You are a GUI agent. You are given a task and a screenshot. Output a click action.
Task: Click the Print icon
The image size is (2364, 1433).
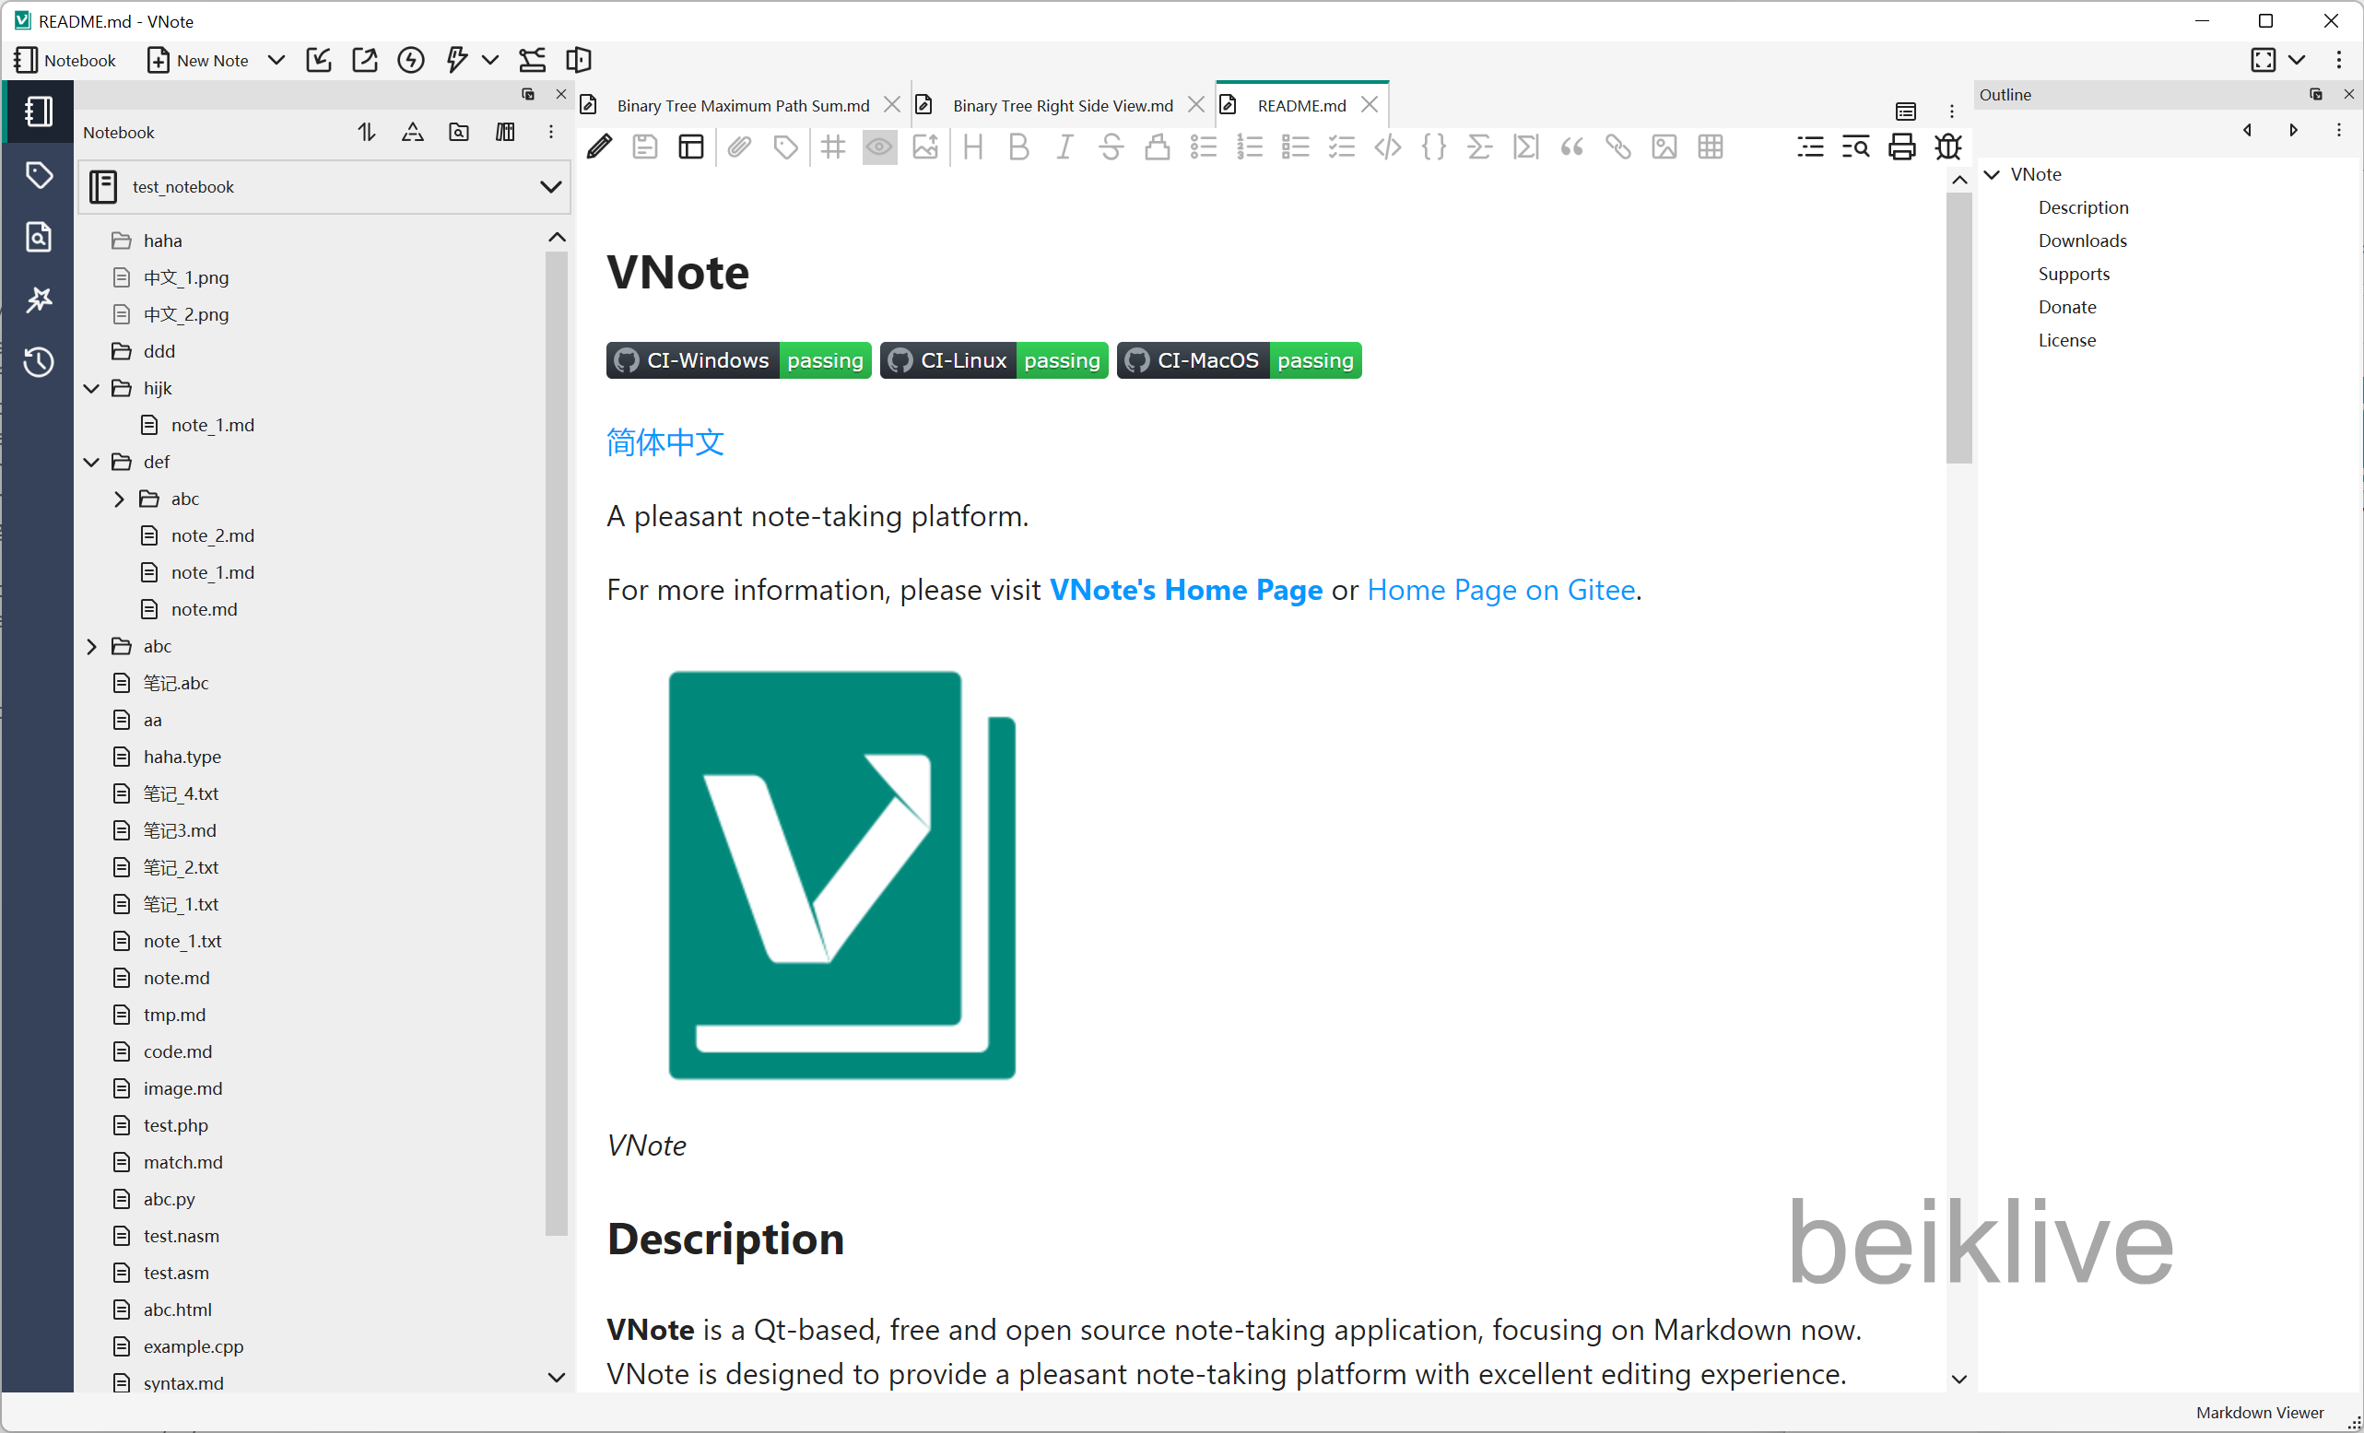coord(1901,147)
